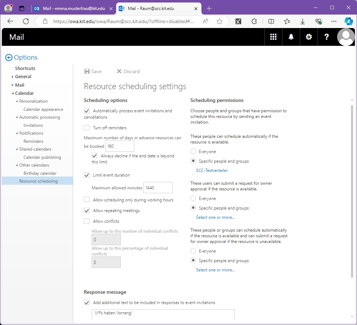Viewport: 357px width, 325px height.
Task: Switch to emma.musterfrau mail browser tab
Action: [x=73, y=9]
